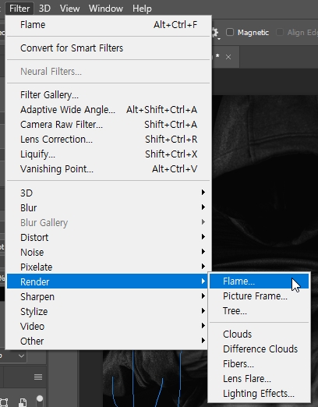Expand the Stylize submenu

[108, 311]
